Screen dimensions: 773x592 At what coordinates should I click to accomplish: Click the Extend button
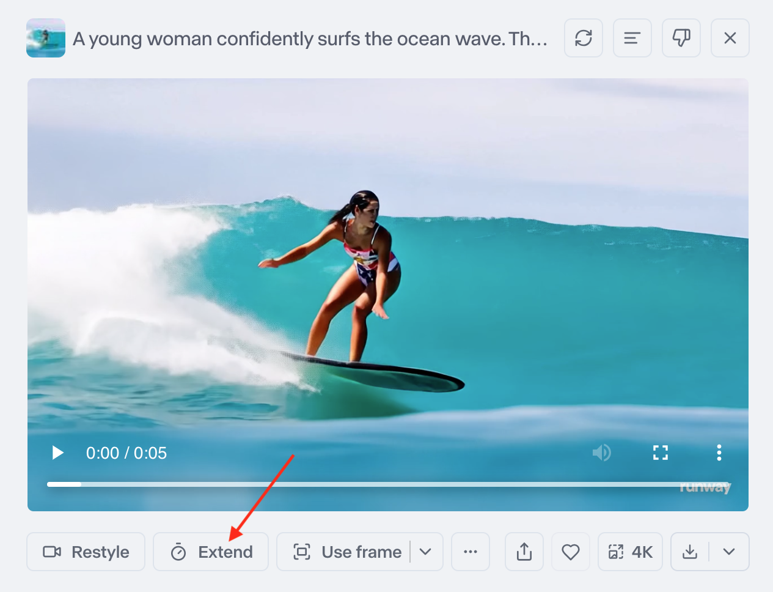pos(211,552)
